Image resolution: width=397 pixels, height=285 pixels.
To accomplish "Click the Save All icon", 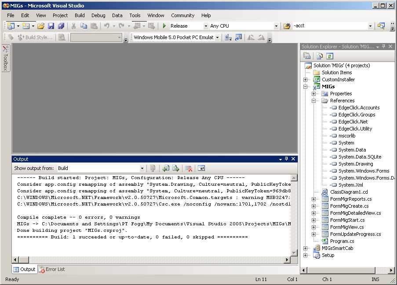I will coord(61,26).
